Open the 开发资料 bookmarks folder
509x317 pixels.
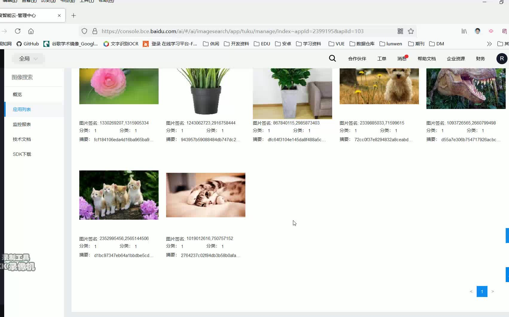point(236,44)
